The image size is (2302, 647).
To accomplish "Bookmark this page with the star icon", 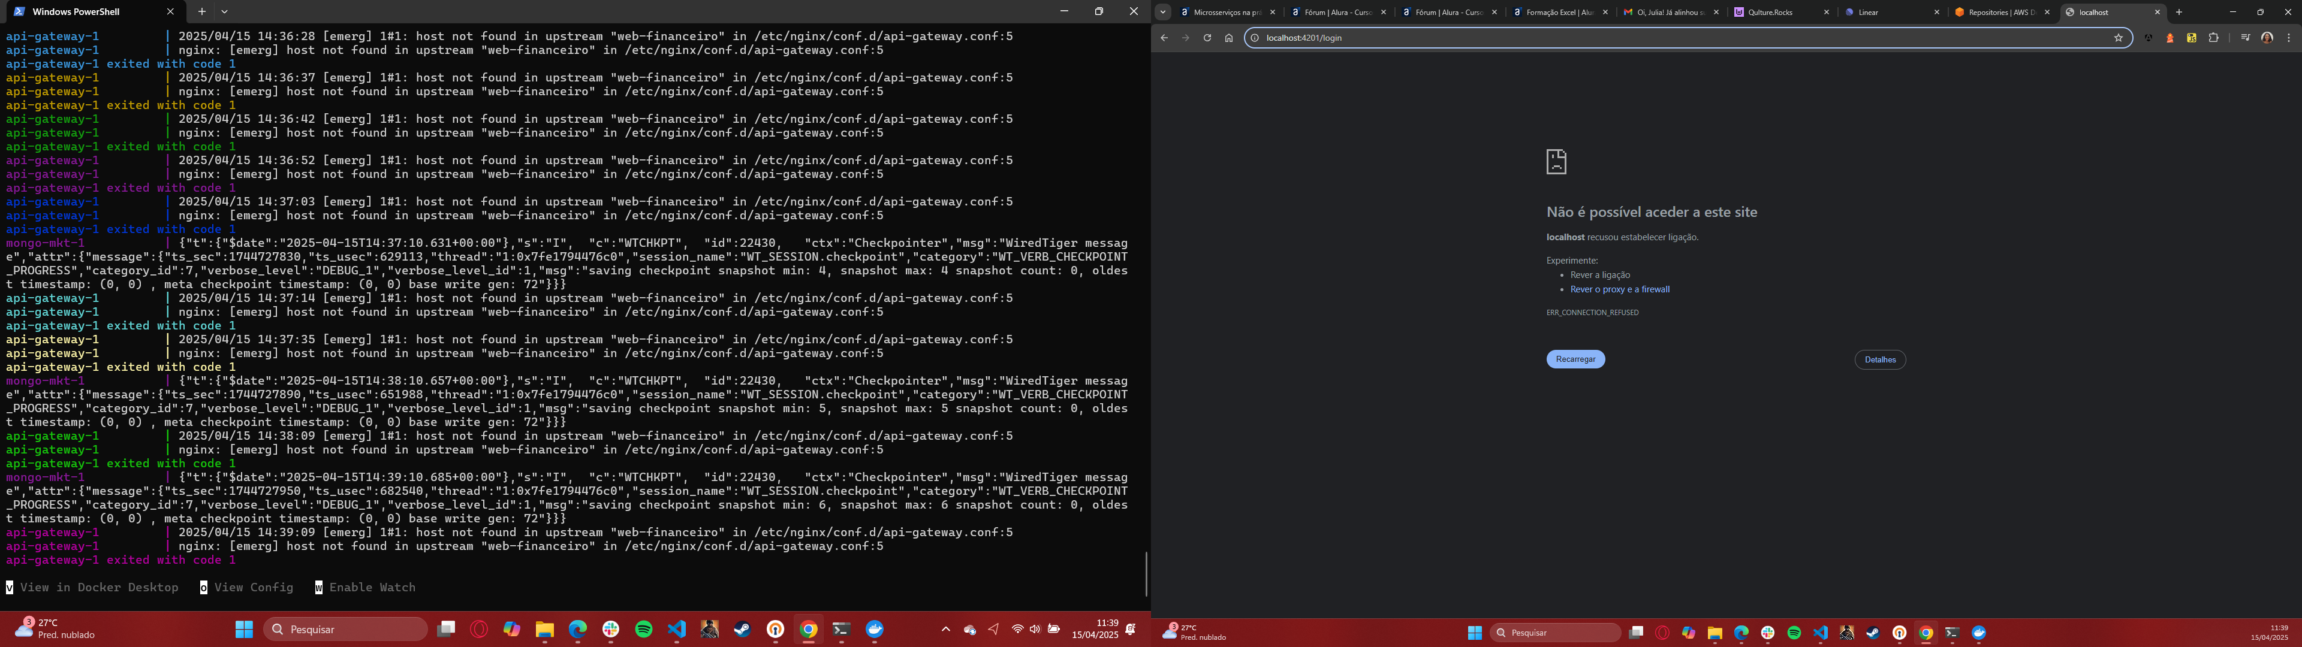I will [2118, 38].
